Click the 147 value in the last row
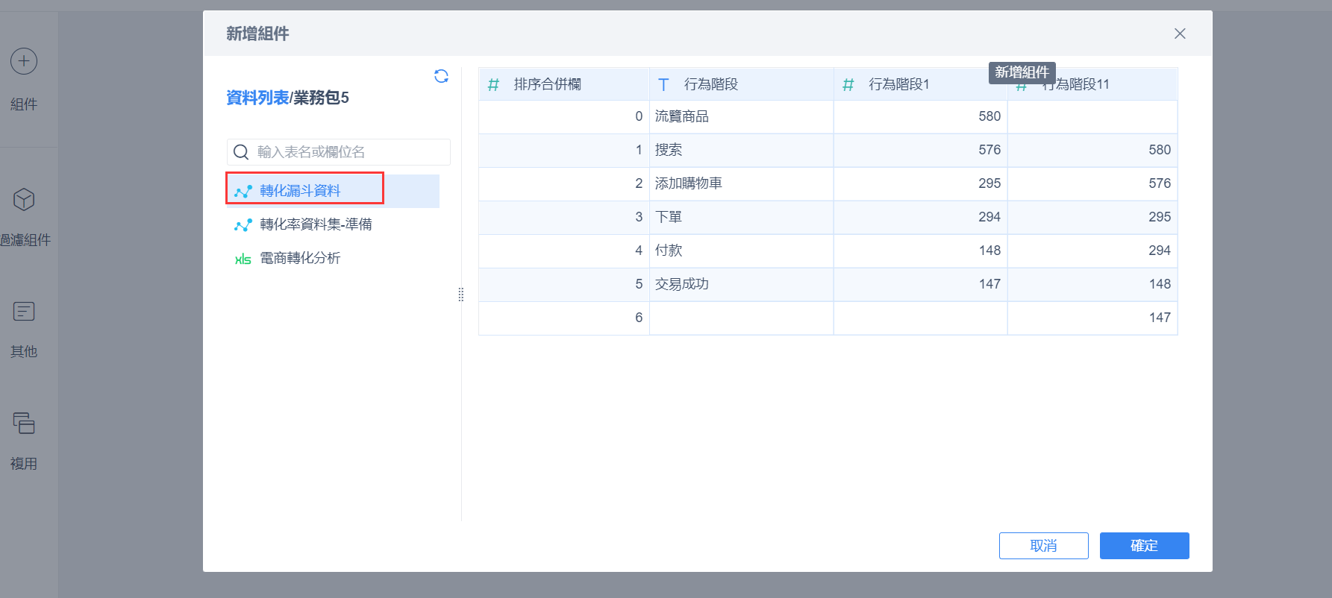 (1160, 318)
